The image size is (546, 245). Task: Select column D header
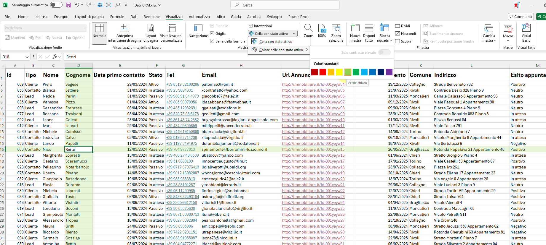79,65
